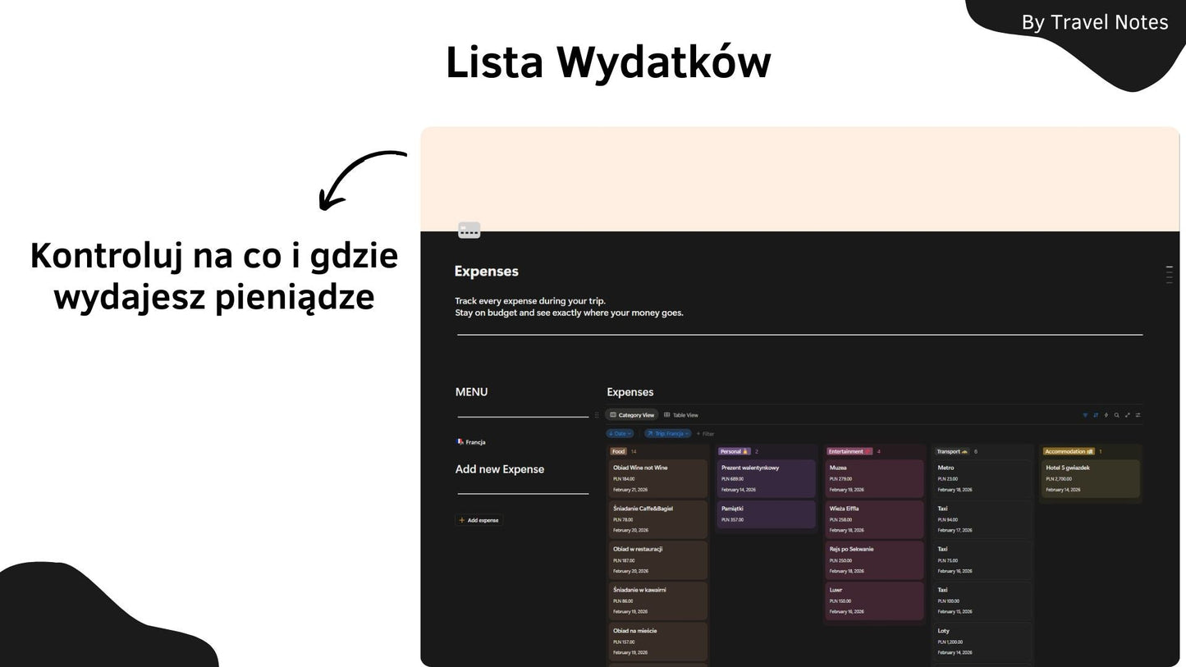Open the Metro expense card
Viewport: 1186px width, 667px height.
pyautogui.click(x=982, y=478)
